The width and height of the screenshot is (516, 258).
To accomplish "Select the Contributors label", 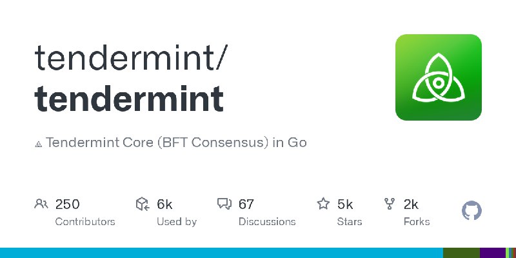I will click(x=85, y=221).
